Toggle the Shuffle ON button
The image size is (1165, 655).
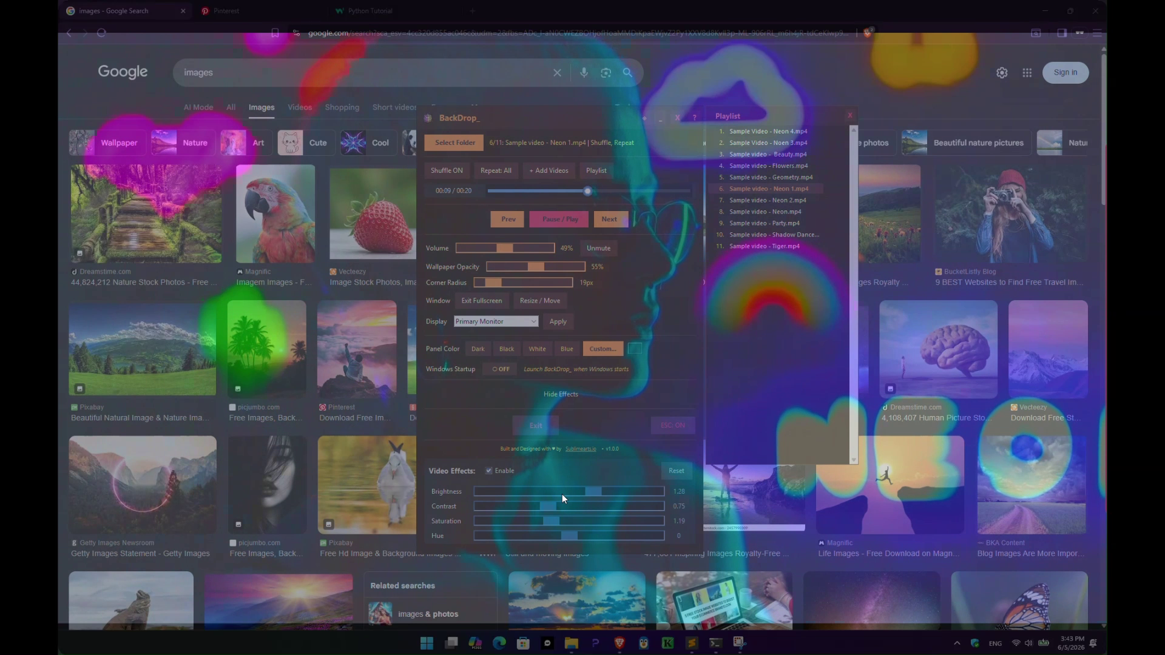point(447,170)
